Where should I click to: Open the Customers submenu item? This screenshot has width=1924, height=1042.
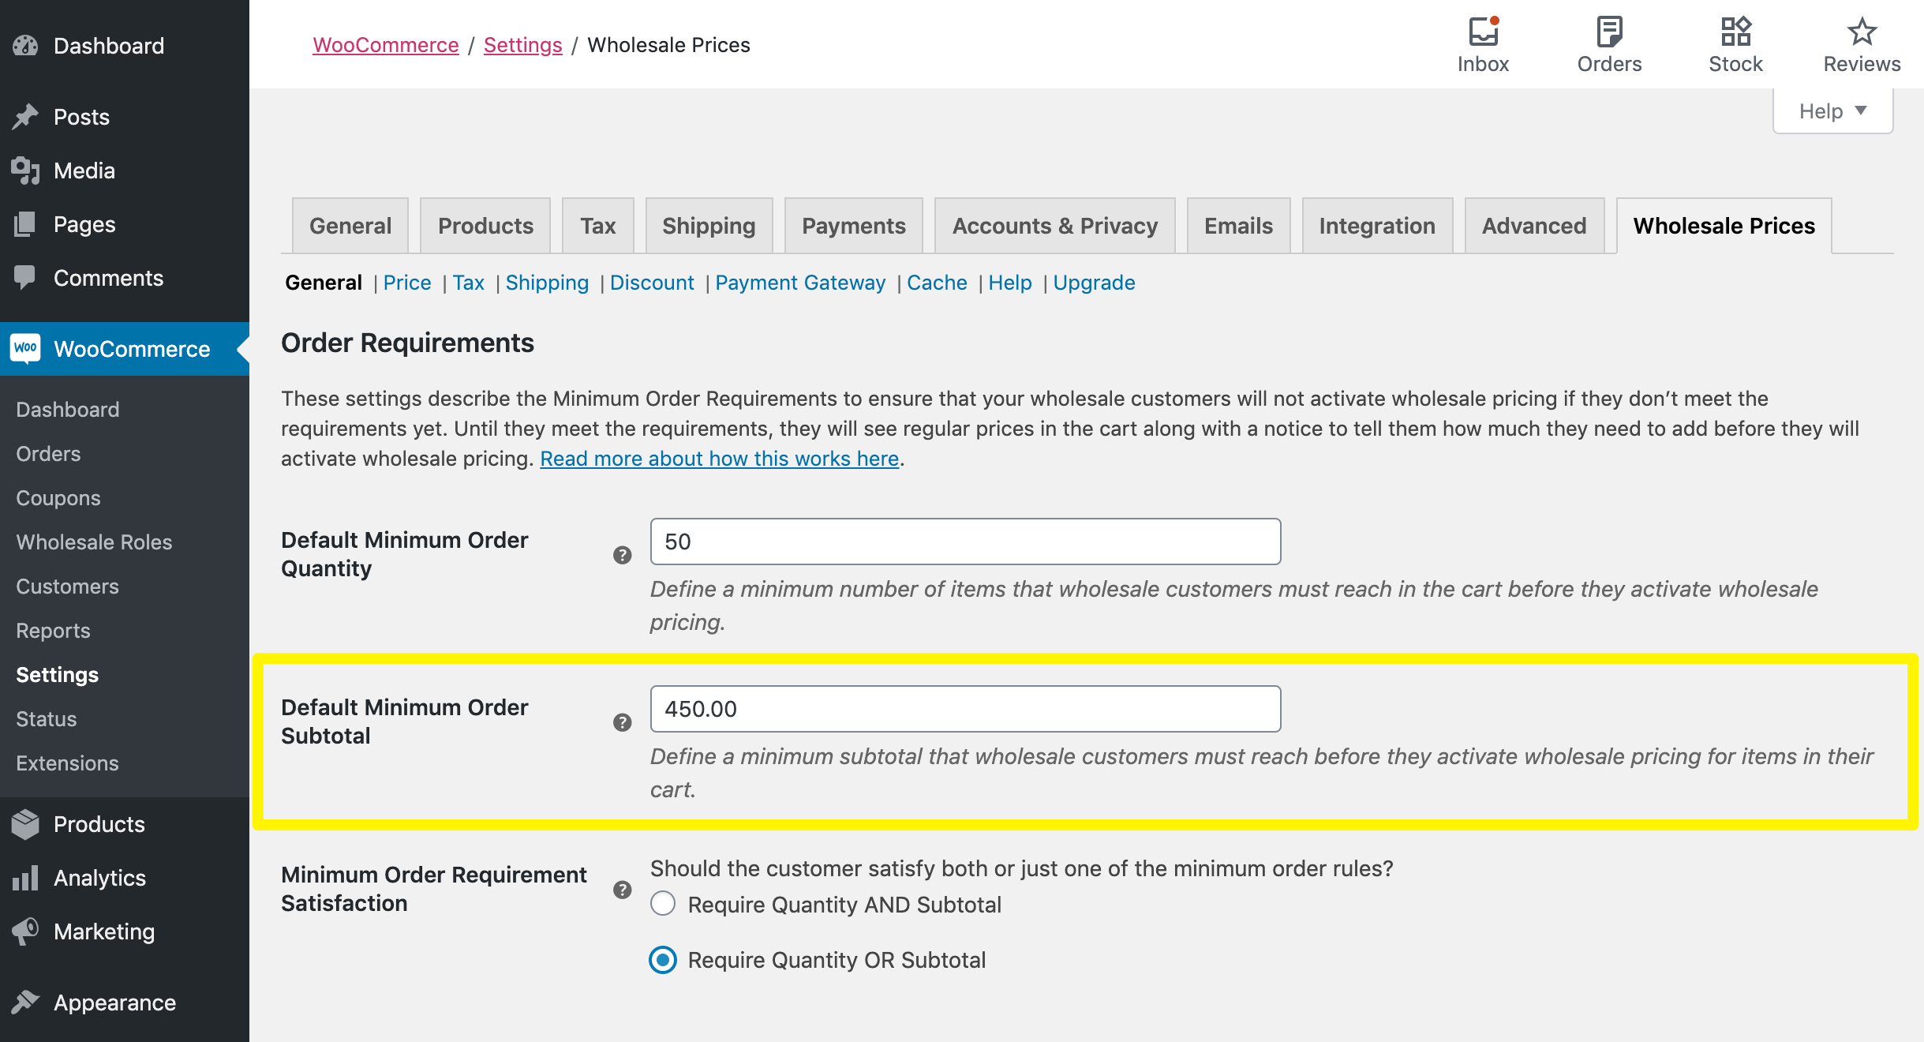(x=67, y=587)
